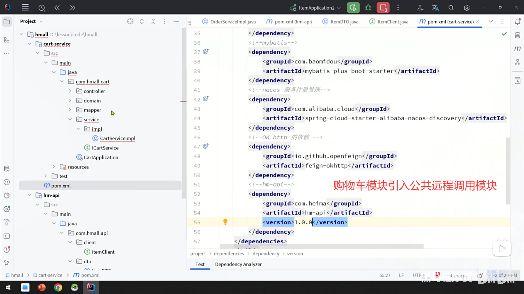Viewport: 524px width, 294px height.
Task: Open the Database tool window
Action: (x=517, y=35)
